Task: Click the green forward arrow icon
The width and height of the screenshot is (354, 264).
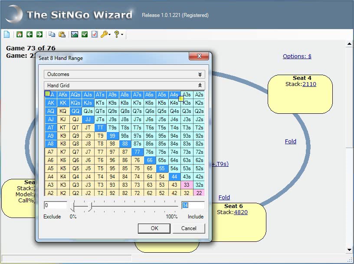Action: click(39, 34)
